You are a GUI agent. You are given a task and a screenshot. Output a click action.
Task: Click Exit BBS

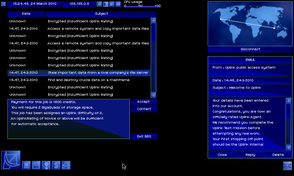click(x=144, y=136)
